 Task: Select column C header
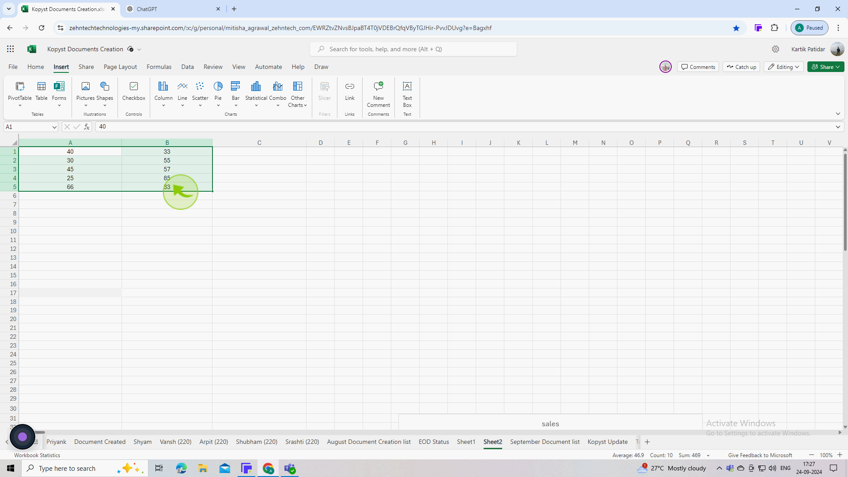[x=259, y=143]
